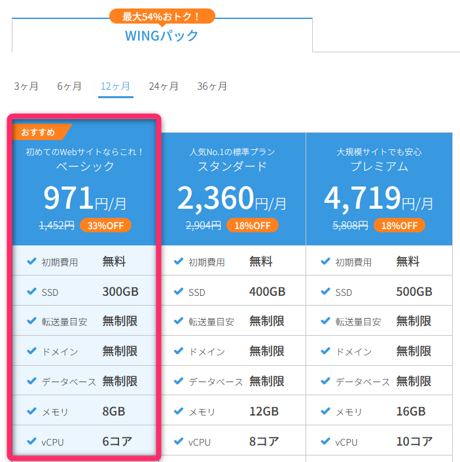The image size is (460, 462).
Task: Click the vCPU checkmark beside 8コア
Action: coord(179,441)
